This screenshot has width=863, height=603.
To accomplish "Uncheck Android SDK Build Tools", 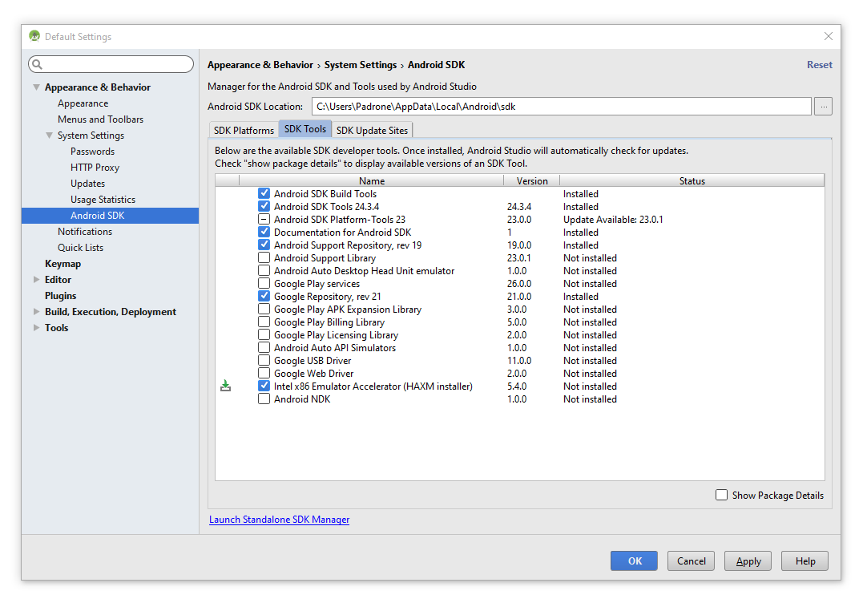I will tap(264, 194).
